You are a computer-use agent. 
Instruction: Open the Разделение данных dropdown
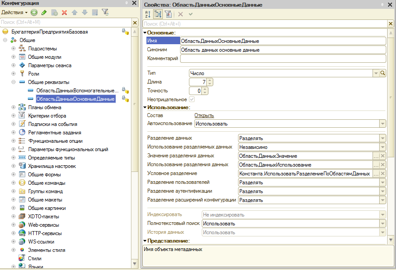(382, 138)
